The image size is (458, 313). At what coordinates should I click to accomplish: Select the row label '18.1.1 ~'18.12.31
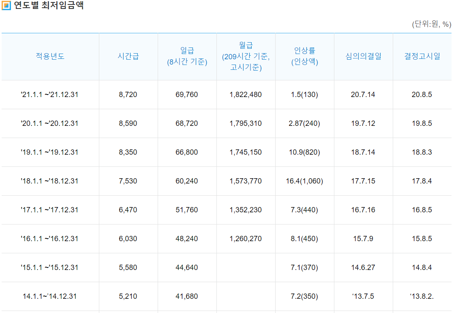click(x=50, y=181)
